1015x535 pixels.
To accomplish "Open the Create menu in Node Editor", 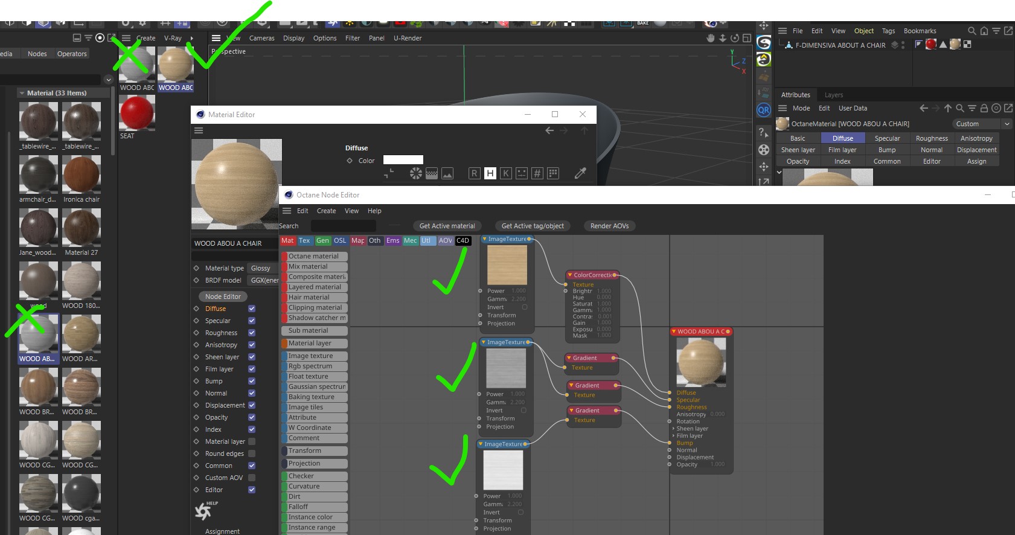I will point(326,211).
